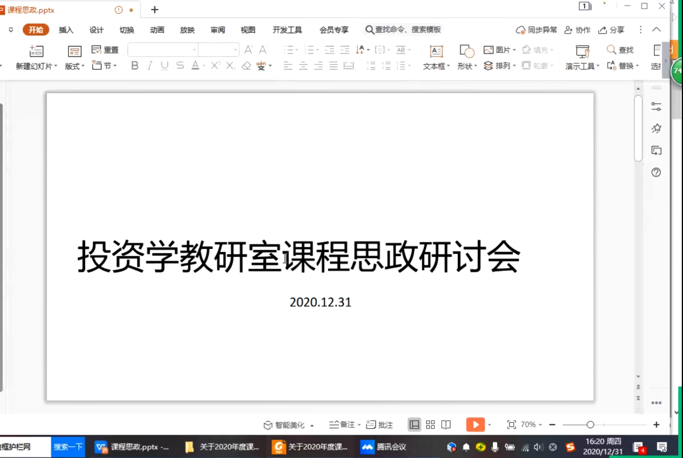This screenshot has height=458, width=683.
Task: Click the Share (分享) button
Action: (611, 30)
